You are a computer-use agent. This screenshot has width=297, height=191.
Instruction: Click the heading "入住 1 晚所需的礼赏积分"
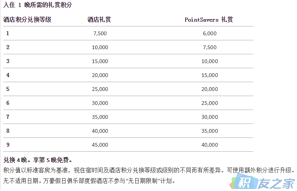click(x=38, y=5)
